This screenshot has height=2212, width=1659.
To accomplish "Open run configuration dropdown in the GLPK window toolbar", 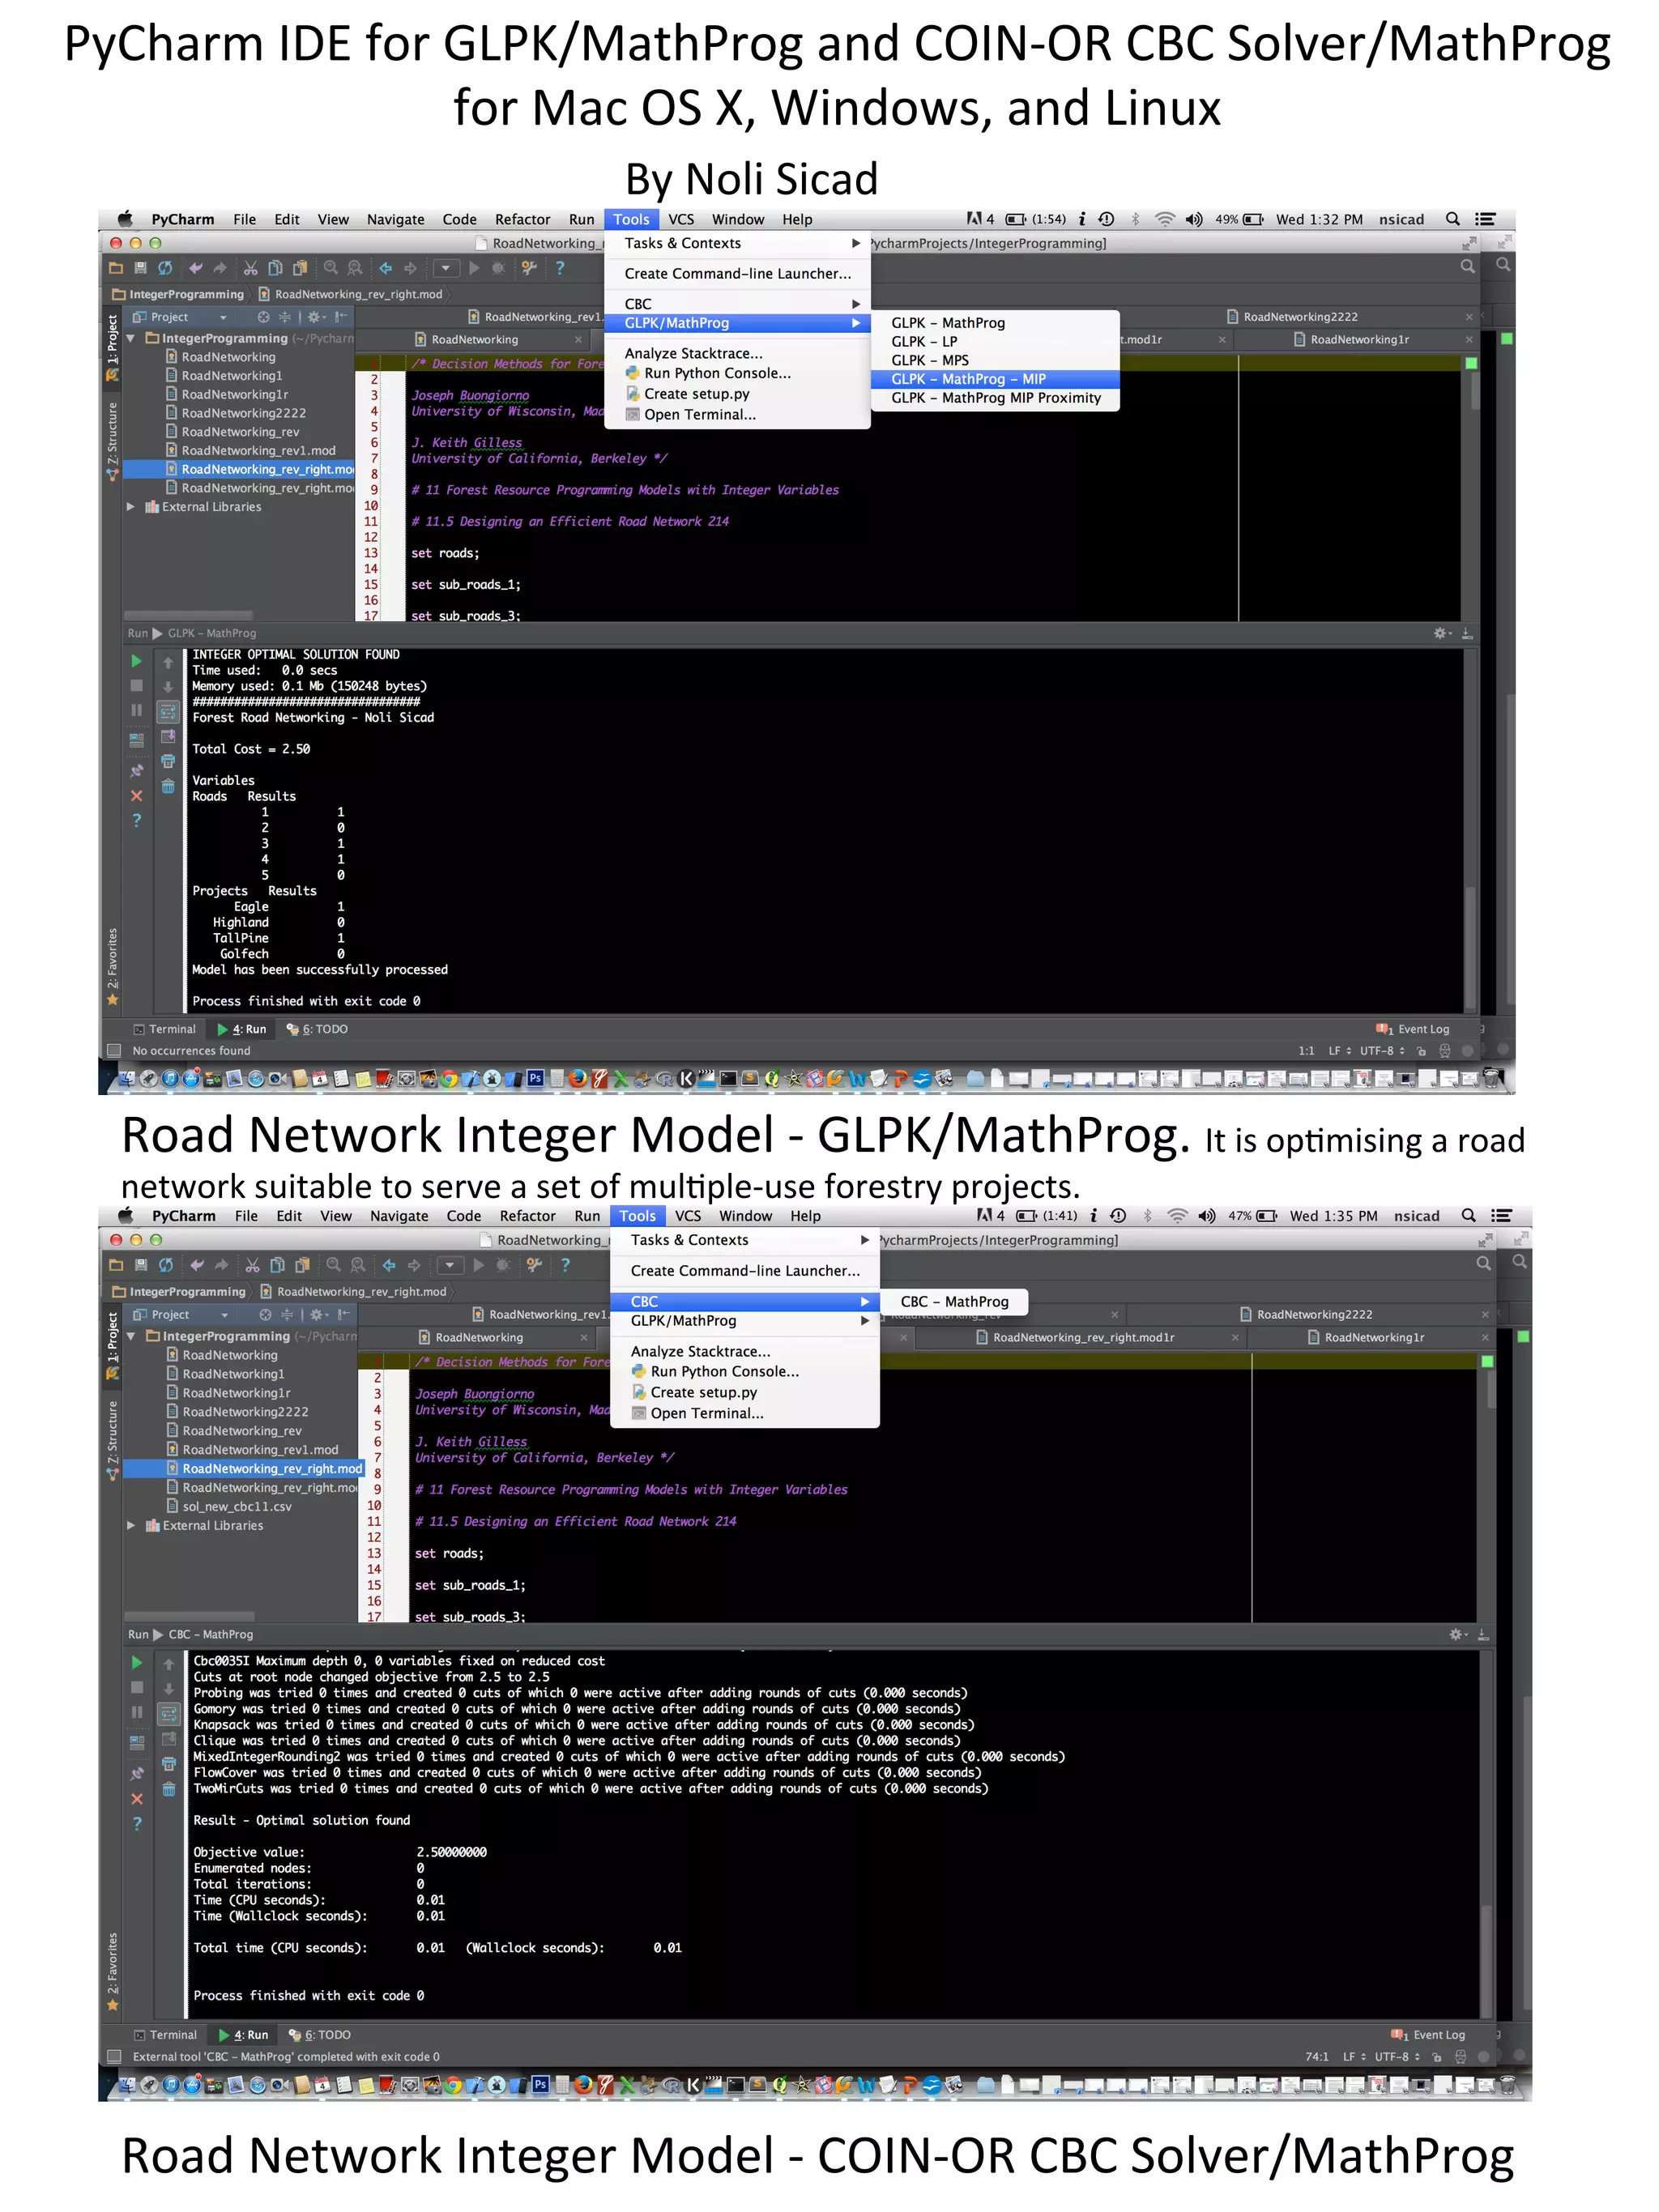I will tap(446, 268).
